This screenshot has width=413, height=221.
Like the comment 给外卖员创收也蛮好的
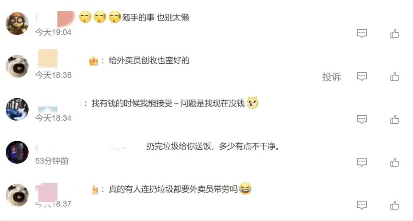(x=395, y=76)
